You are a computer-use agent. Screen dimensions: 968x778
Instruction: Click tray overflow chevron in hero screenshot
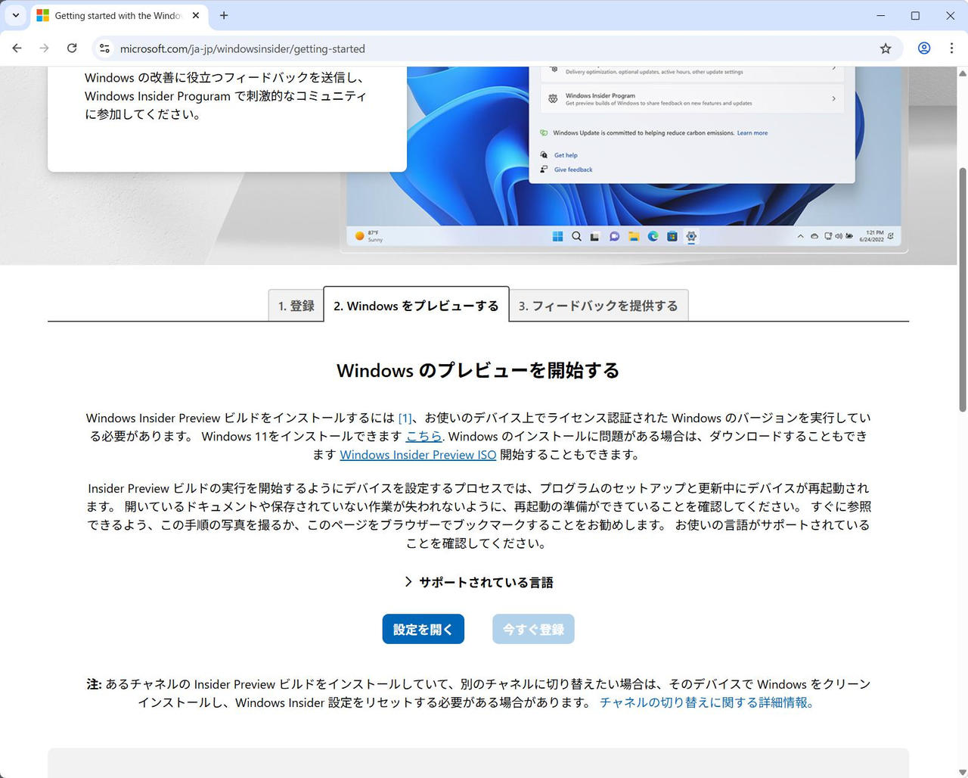click(x=800, y=236)
